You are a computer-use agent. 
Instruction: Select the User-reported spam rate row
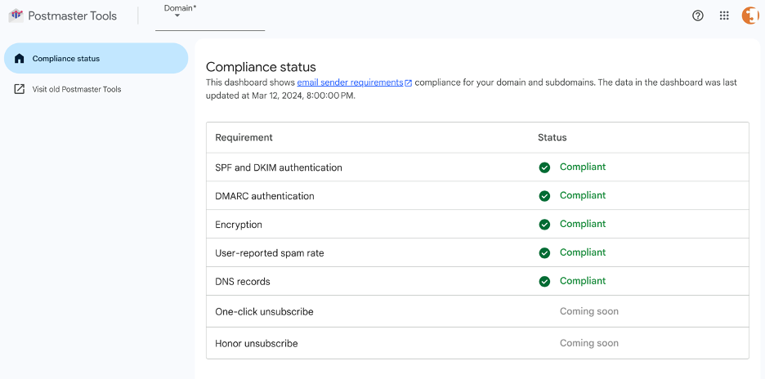477,253
